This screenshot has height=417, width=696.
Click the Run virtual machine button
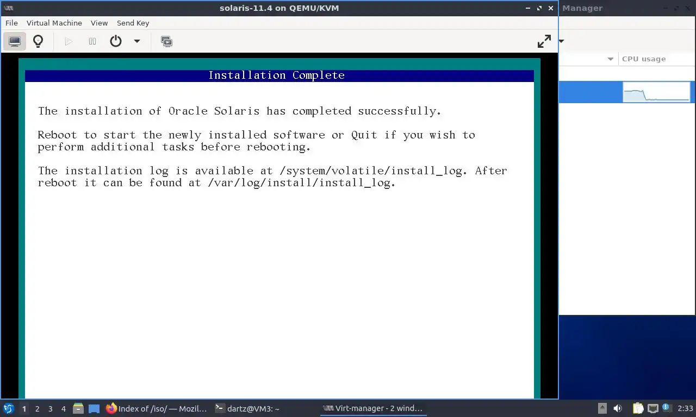click(x=69, y=41)
